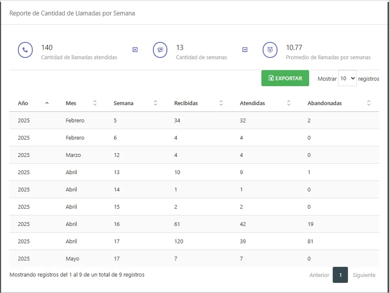Viewport: 390px width, 293px height.
Task: Click the weeks count circular icon
Action: (x=160, y=50)
